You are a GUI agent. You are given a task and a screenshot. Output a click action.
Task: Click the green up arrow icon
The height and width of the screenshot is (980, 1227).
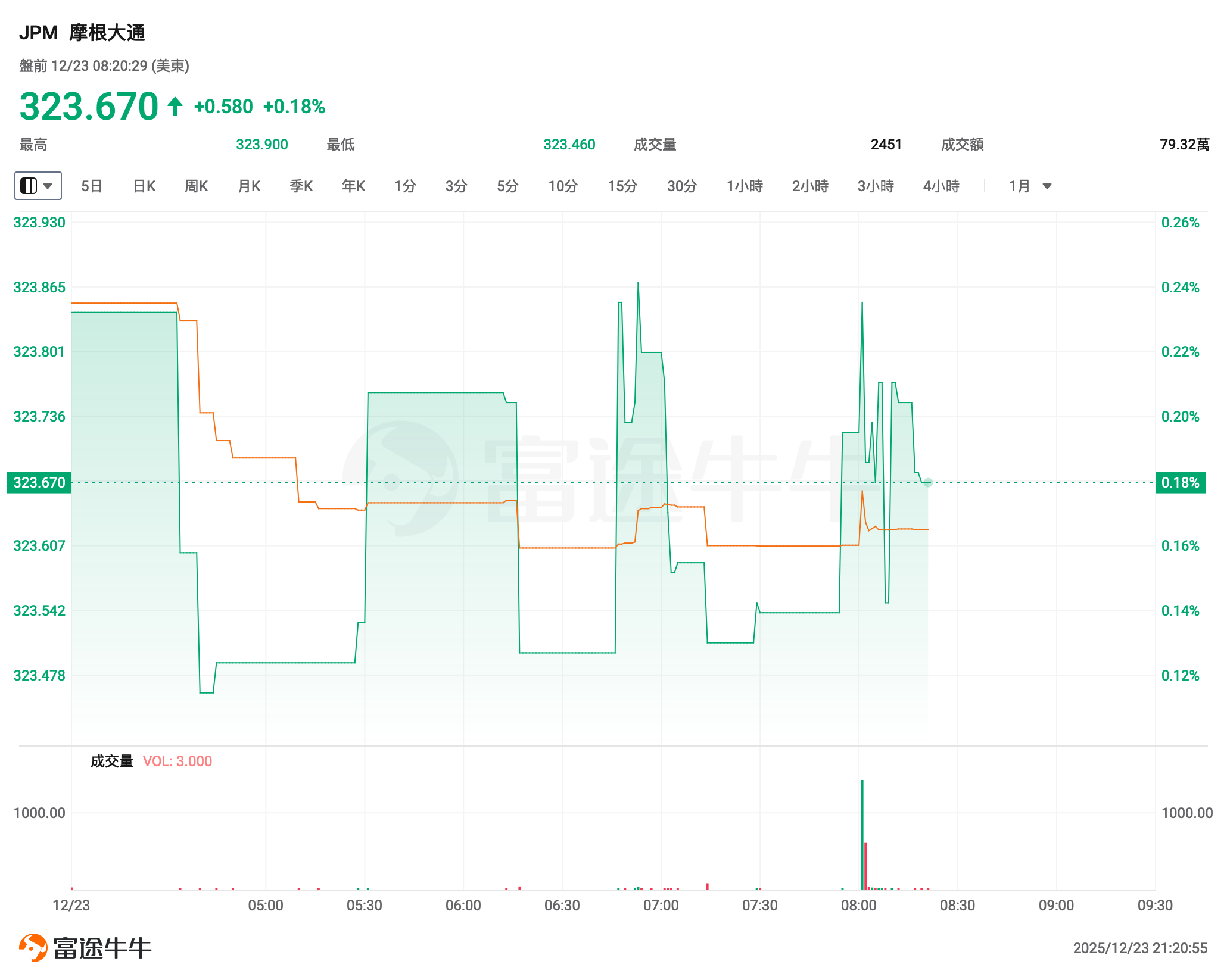(x=175, y=107)
